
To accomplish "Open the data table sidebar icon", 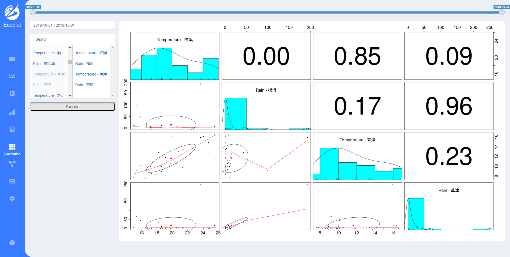I will [12, 181].
